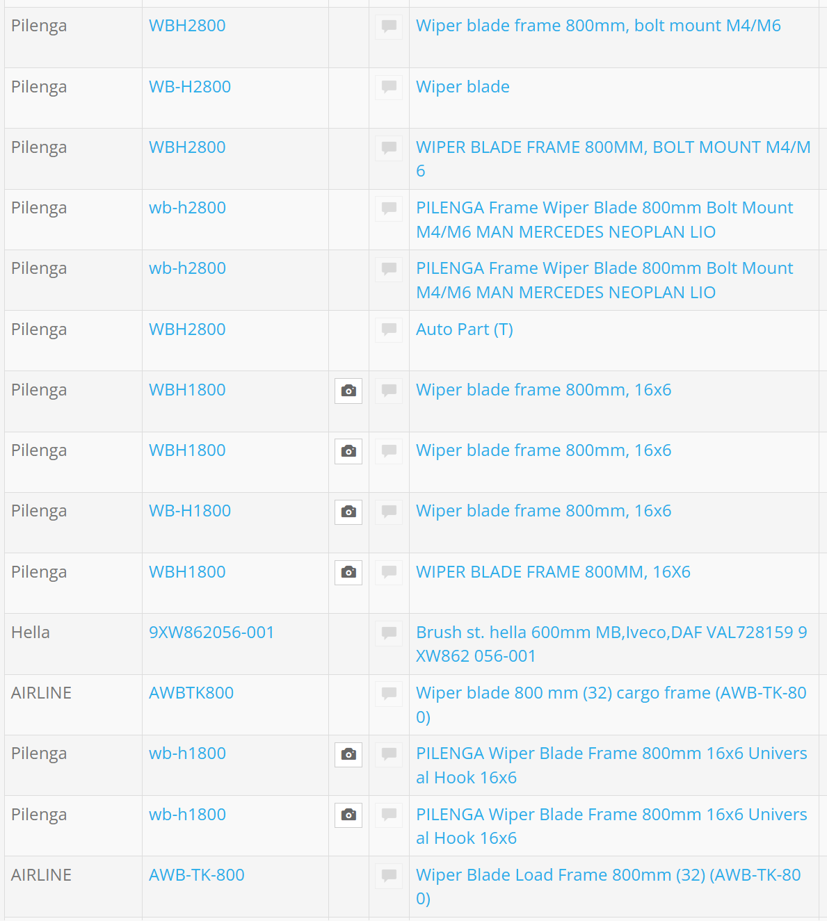The width and height of the screenshot is (827, 921).
Task: Open comment icon beside Auto Part (T)
Action: pyautogui.click(x=389, y=329)
